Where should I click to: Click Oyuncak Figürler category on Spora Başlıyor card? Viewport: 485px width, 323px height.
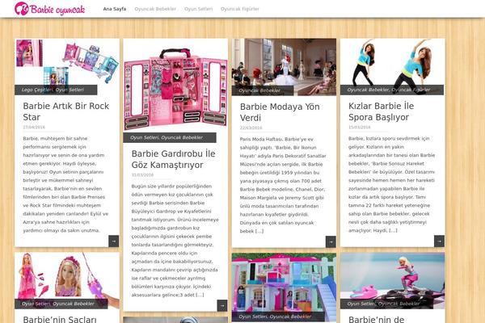click(411, 90)
